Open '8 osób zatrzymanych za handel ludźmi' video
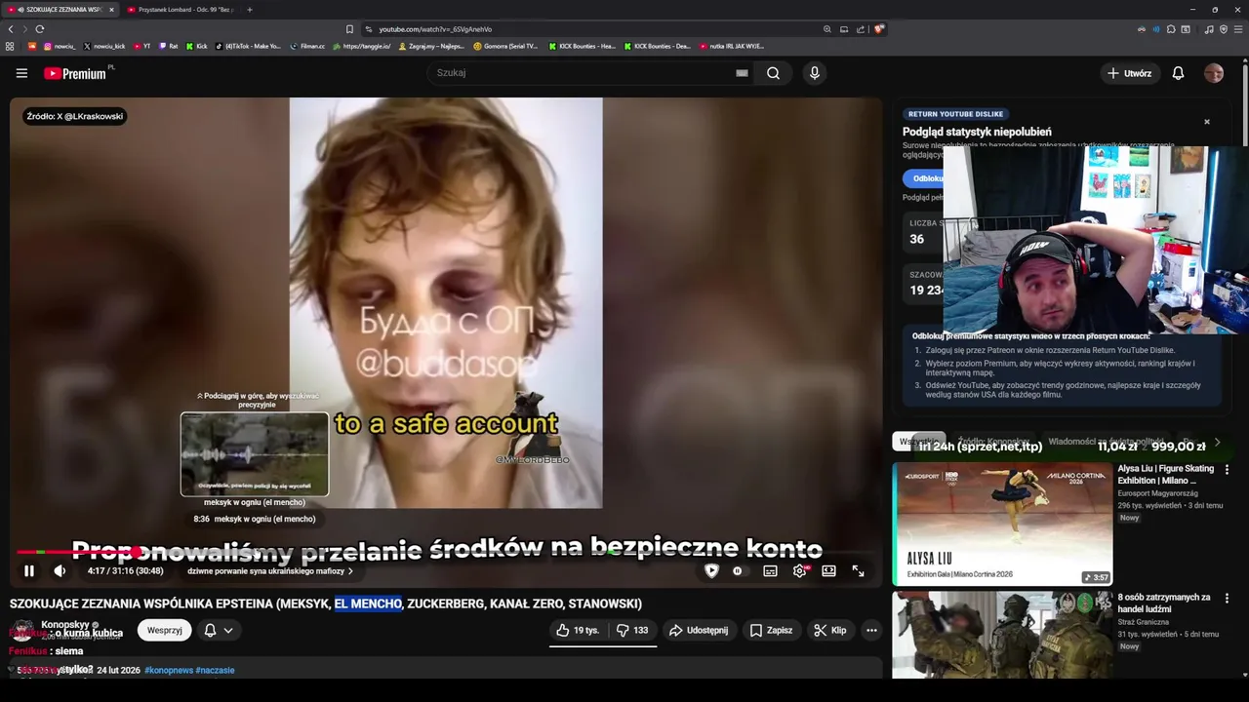The height and width of the screenshot is (702, 1249). [x=1002, y=635]
